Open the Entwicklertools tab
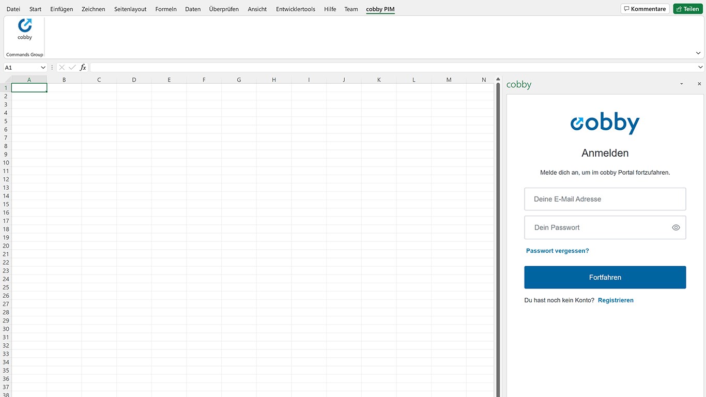 click(x=296, y=9)
